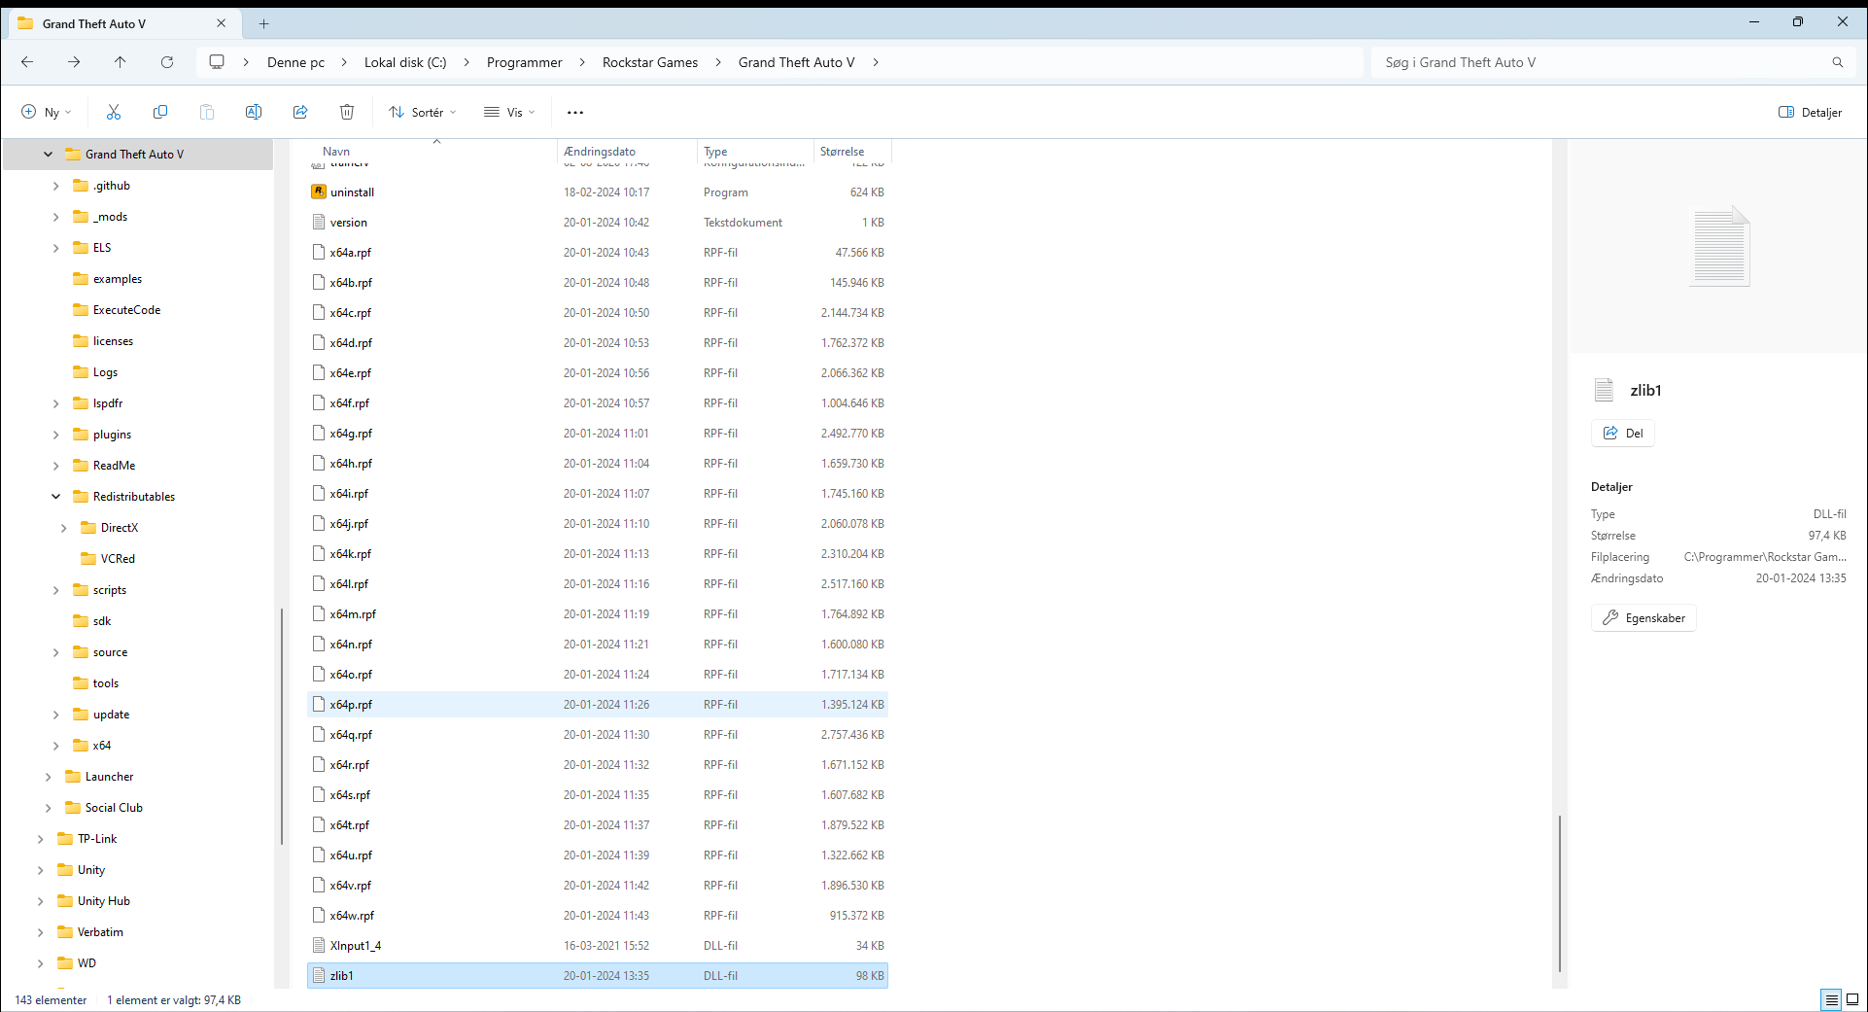
Task: Click the Egenskaber properties button
Action: click(1643, 618)
